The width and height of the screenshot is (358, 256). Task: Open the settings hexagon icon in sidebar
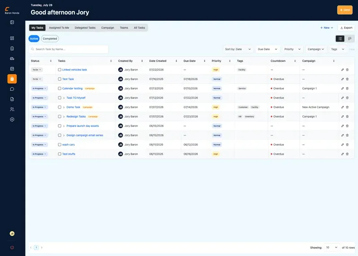[12, 119]
